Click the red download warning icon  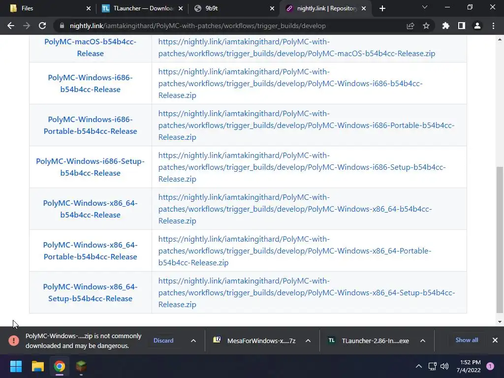(14, 341)
